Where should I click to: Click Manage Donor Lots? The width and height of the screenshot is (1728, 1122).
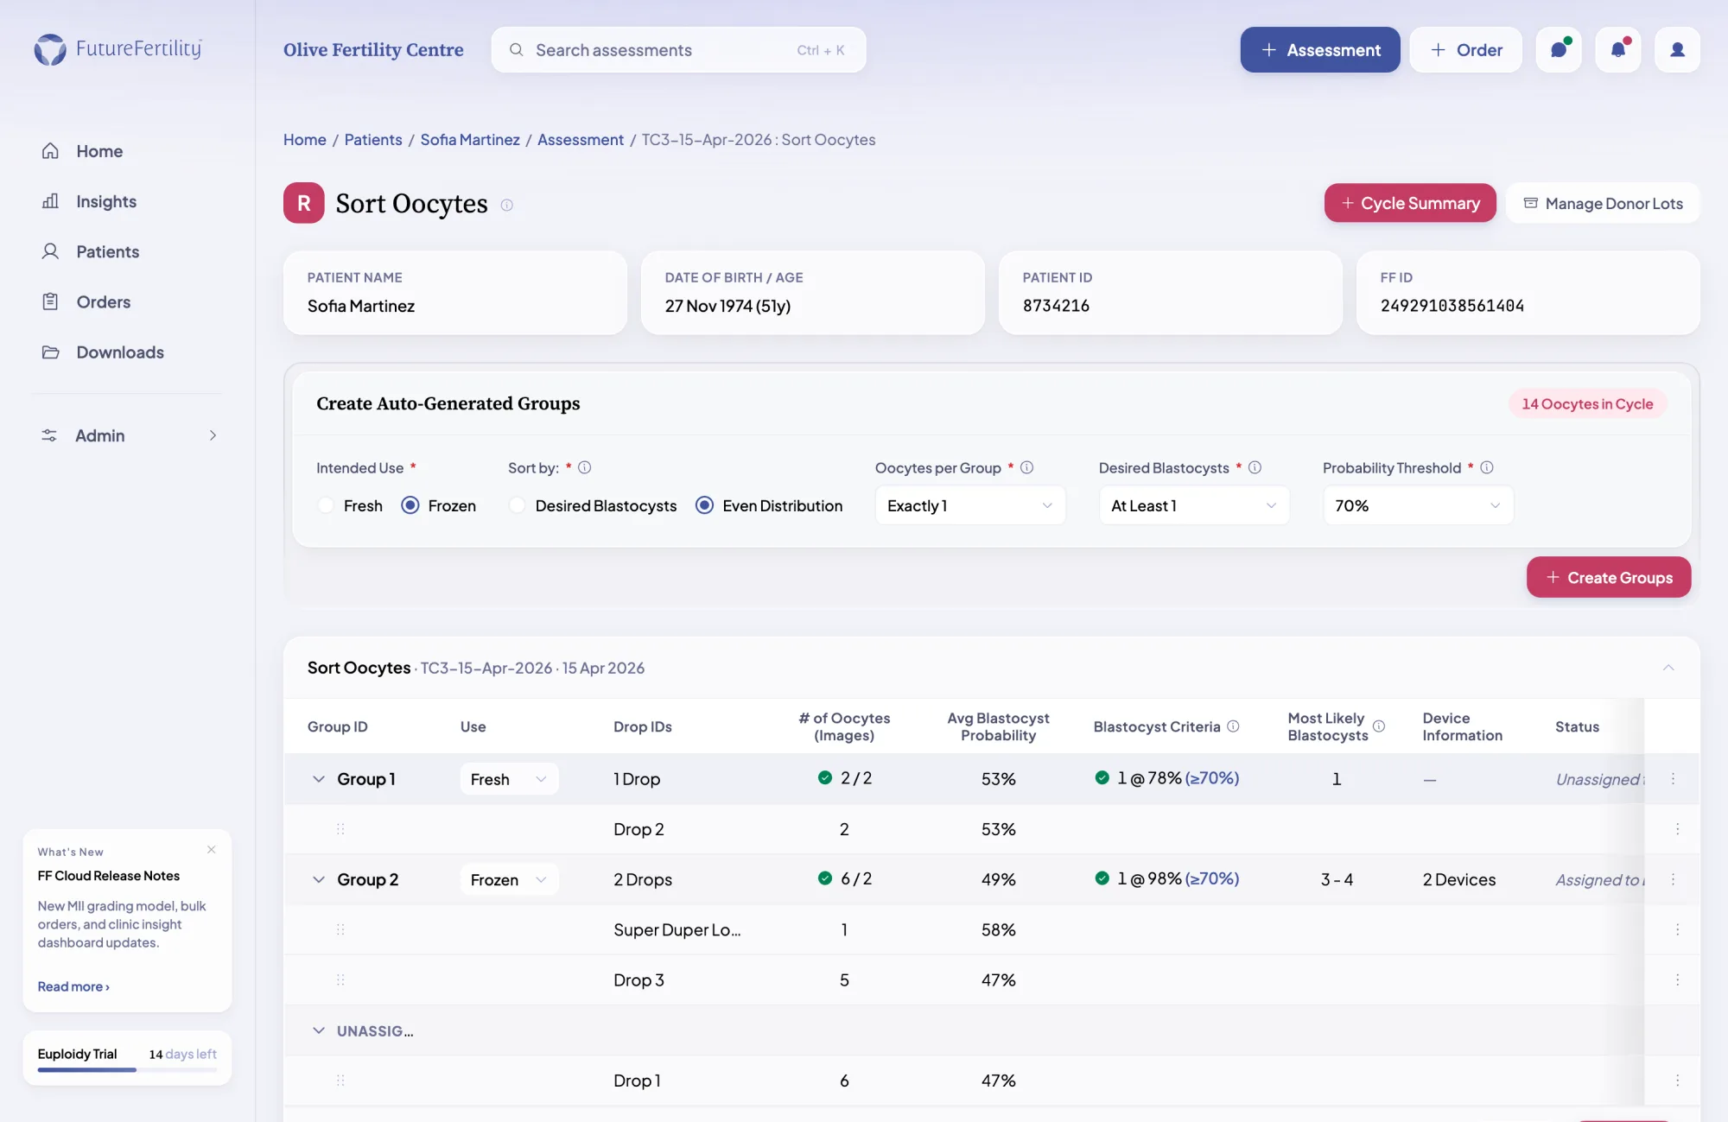pos(1603,203)
